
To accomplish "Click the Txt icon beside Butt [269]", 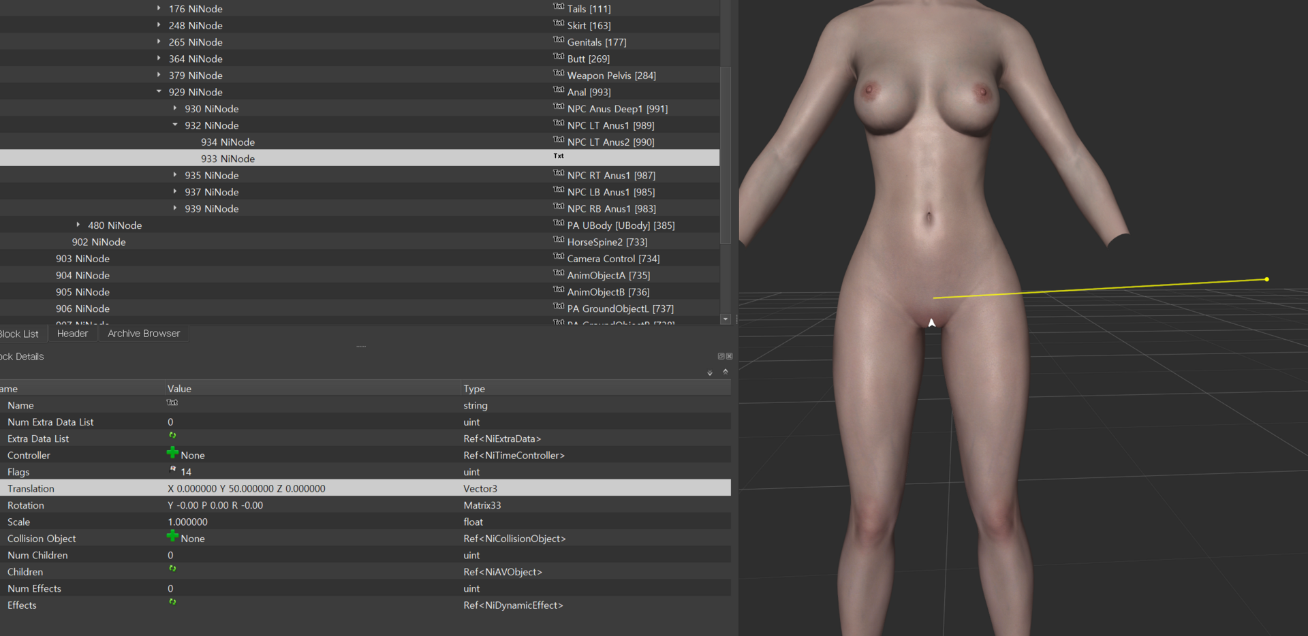I will 559,57.
